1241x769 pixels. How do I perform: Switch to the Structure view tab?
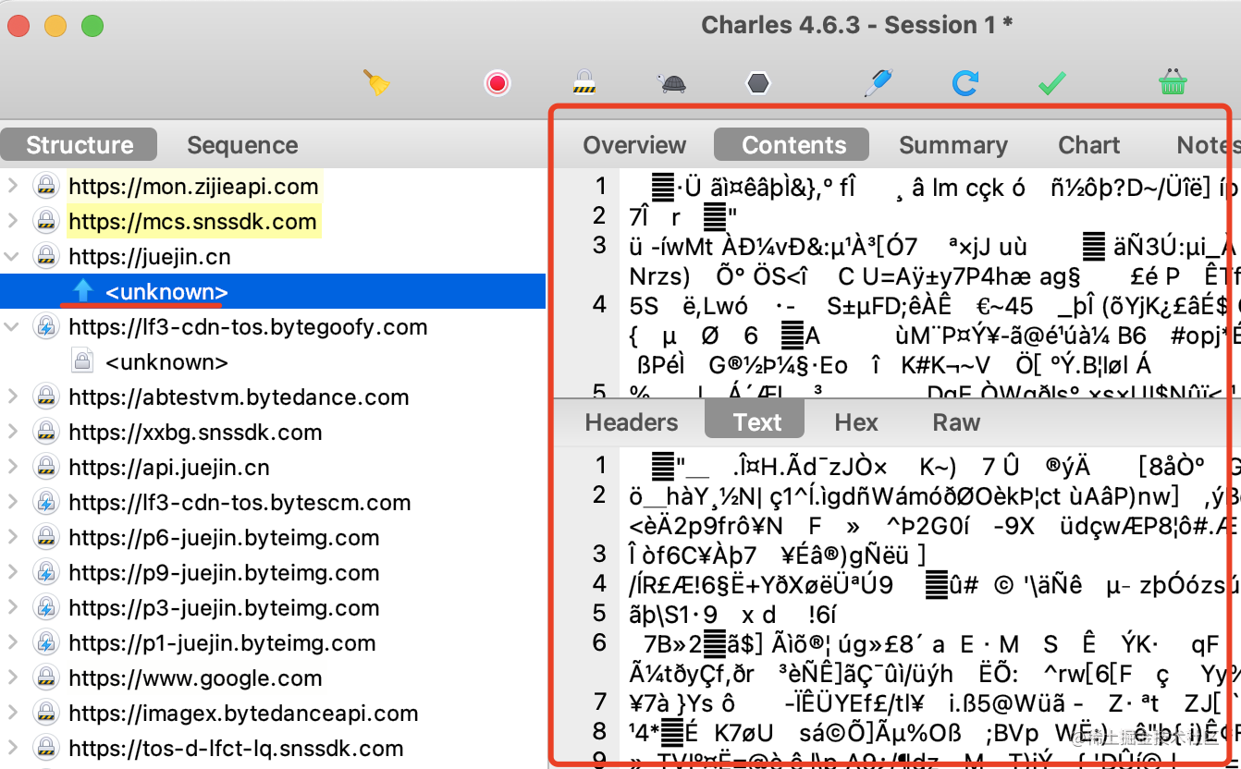80,145
